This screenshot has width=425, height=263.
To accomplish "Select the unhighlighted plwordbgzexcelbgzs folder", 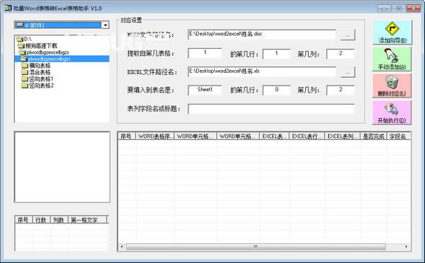I will coord(44,52).
